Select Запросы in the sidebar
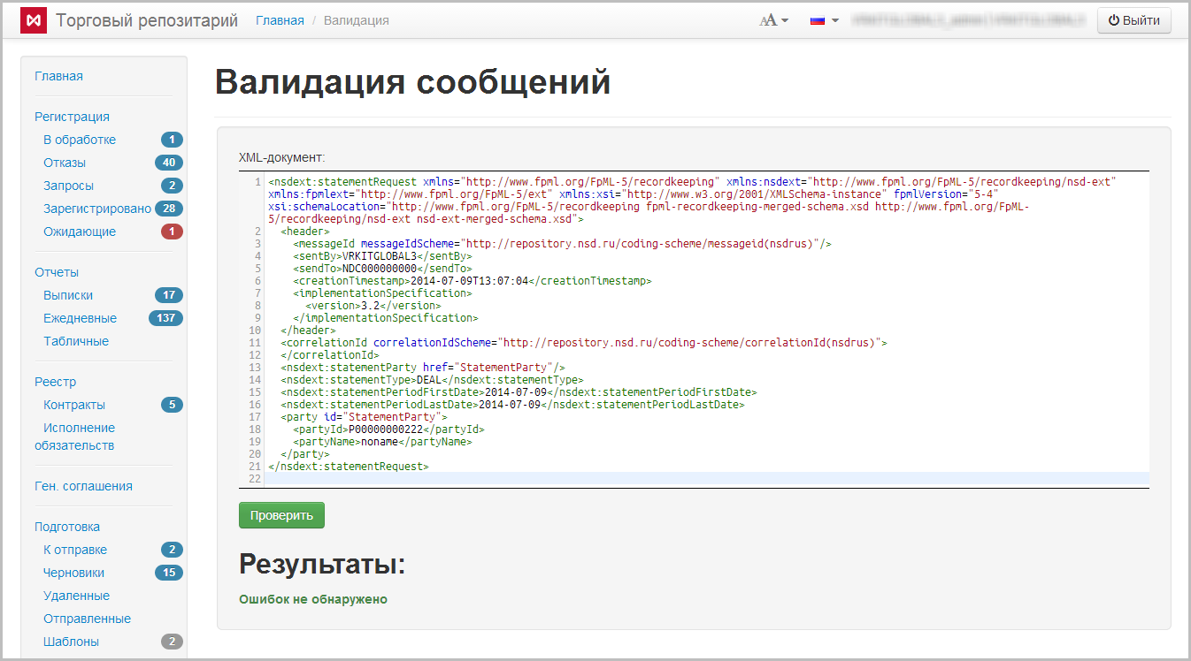This screenshot has width=1191, height=661. [68, 186]
